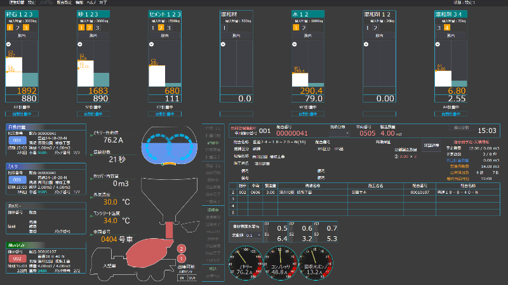Screen dimensions: 508x285
Task: Toggle bin 4 in the 混和剤 3 4 panel
Action: (447, 28)
